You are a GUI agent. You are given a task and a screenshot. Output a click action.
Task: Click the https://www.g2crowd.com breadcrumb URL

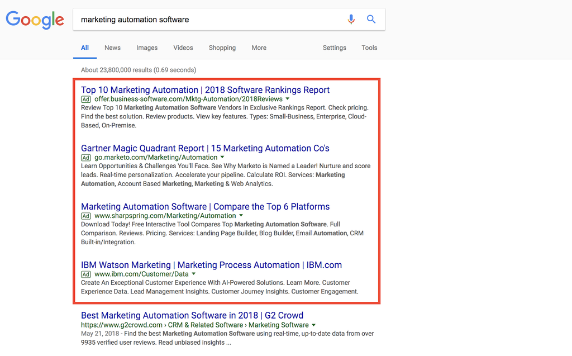[195, 325]
